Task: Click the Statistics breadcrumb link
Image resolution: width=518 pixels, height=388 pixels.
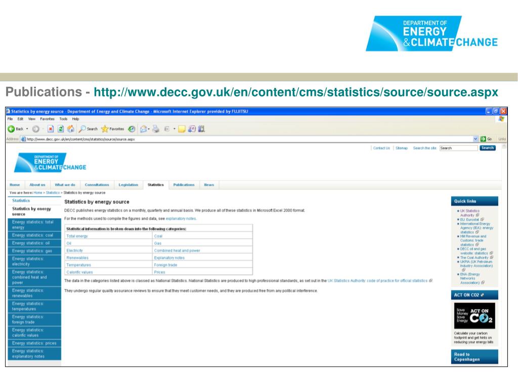Action: tap(53, 192)
